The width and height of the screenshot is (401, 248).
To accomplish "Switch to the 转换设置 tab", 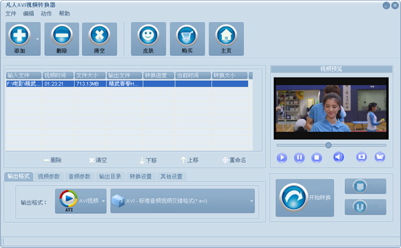I will [x=140, y=176].
